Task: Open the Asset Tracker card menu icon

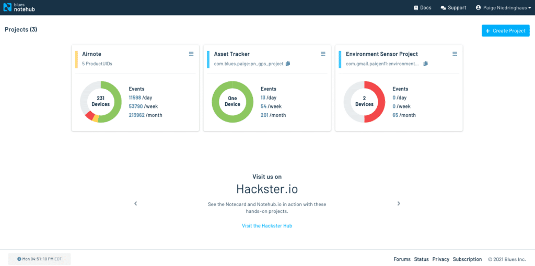Action: pos(323,54)
